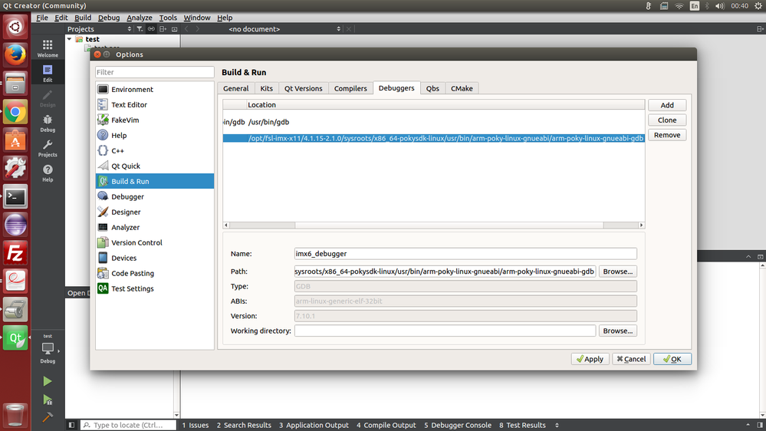The height and width of the screenshot is (431, 766).
Task: Select Code Pasting options category
Action: [x=155, y=273]
